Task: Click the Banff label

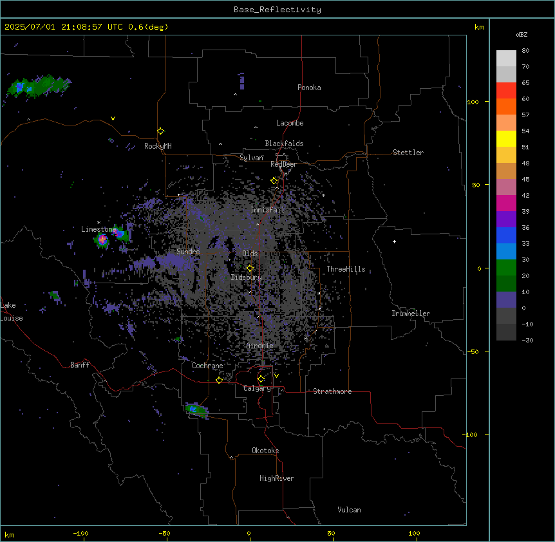Action: (x=80, y=365)
